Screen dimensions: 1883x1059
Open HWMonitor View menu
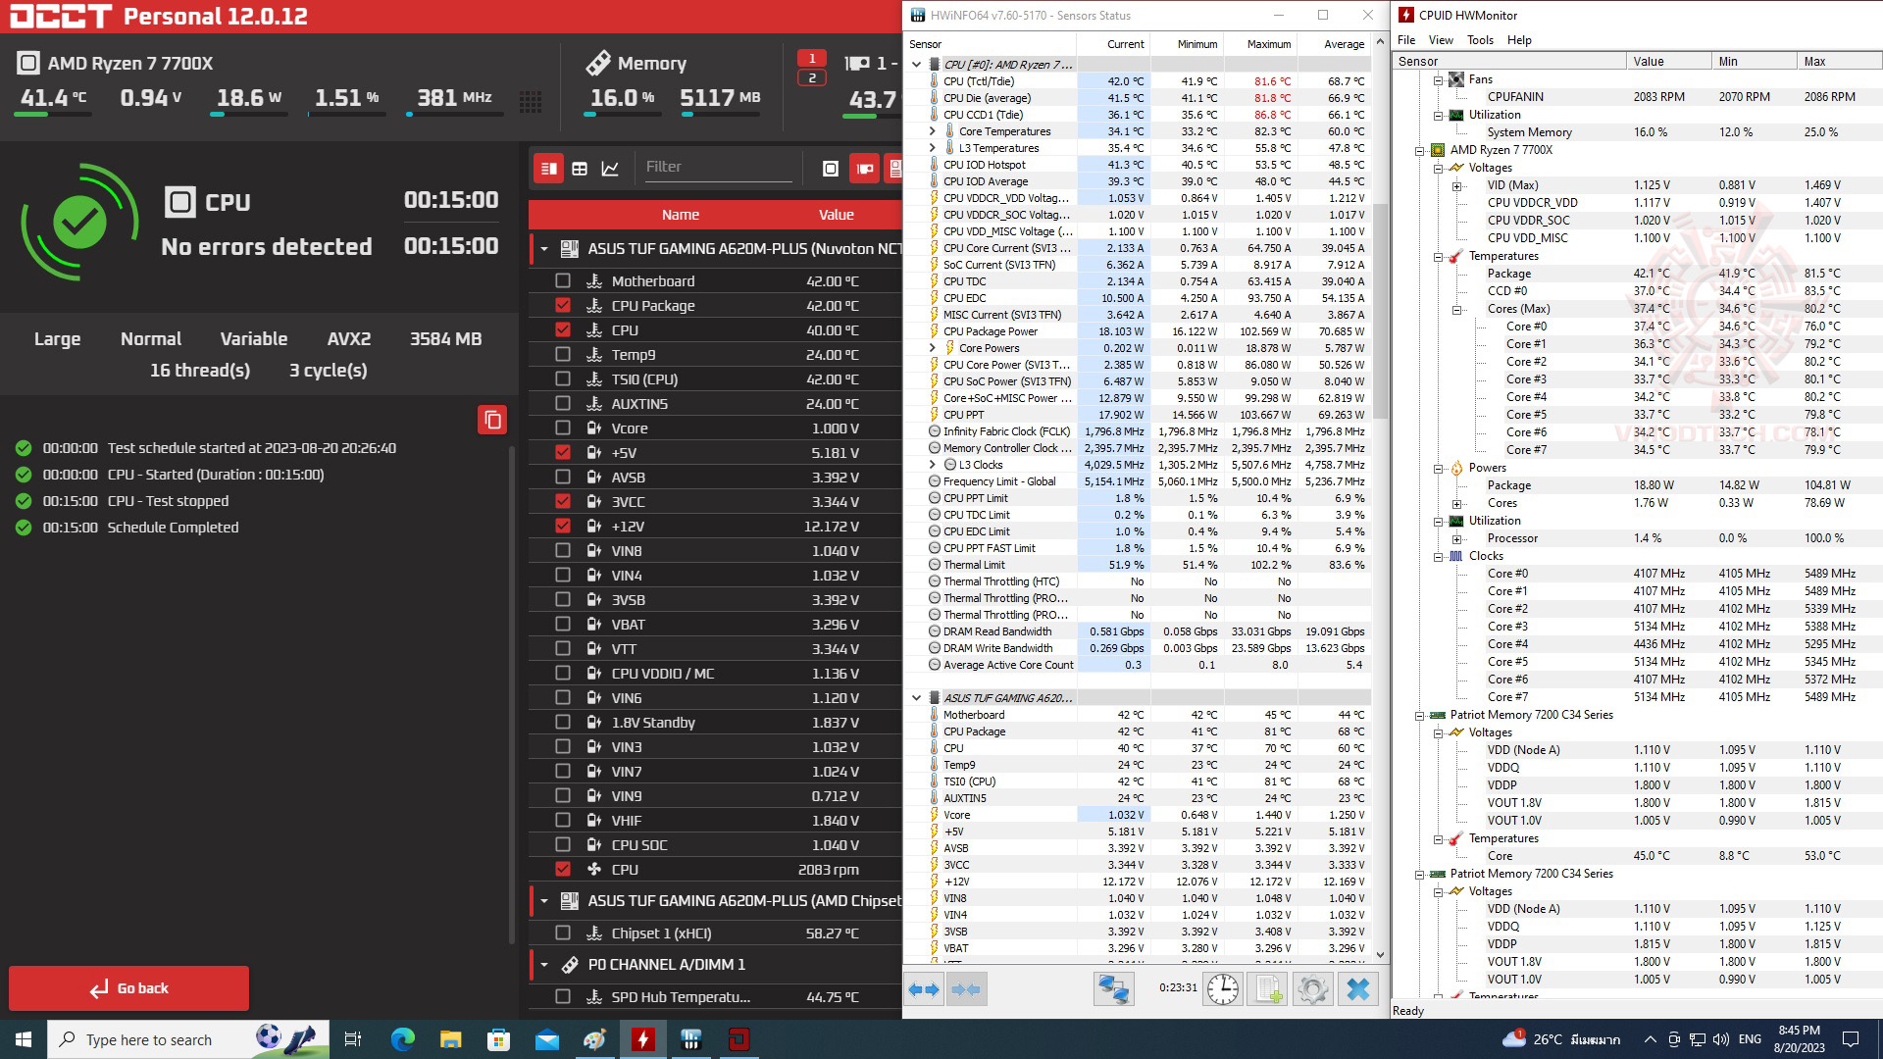[x=1440, y=40]
